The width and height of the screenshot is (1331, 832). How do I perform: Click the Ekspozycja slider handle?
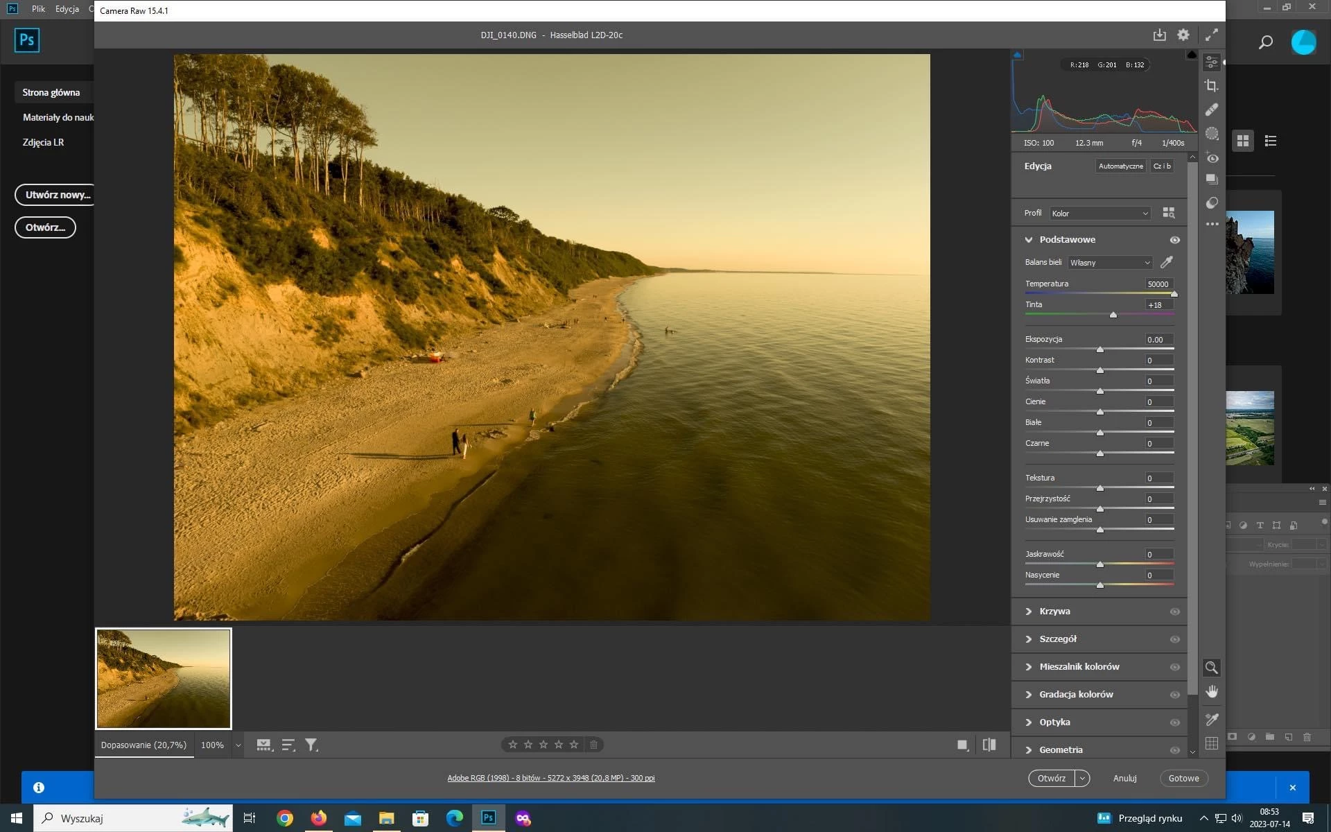(1100, 349)
